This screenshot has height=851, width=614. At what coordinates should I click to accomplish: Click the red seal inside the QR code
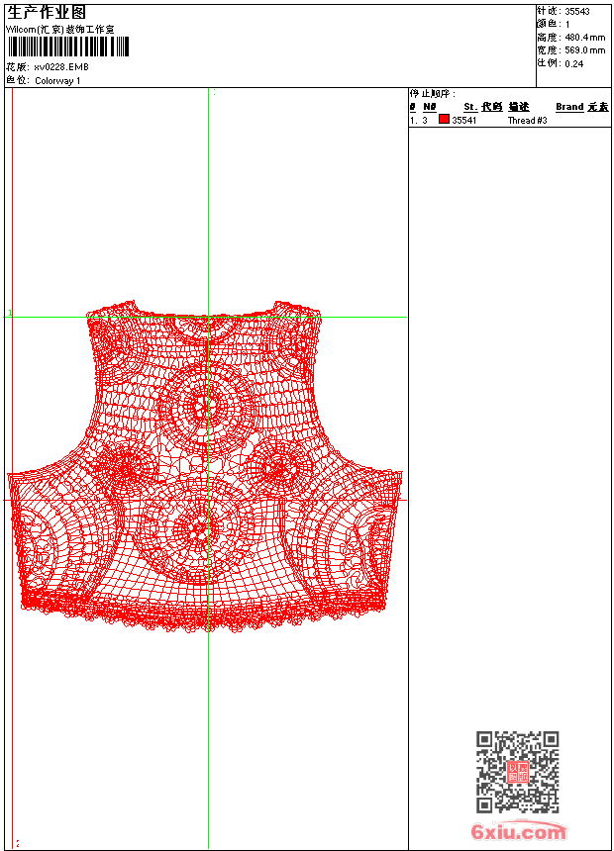518,772
